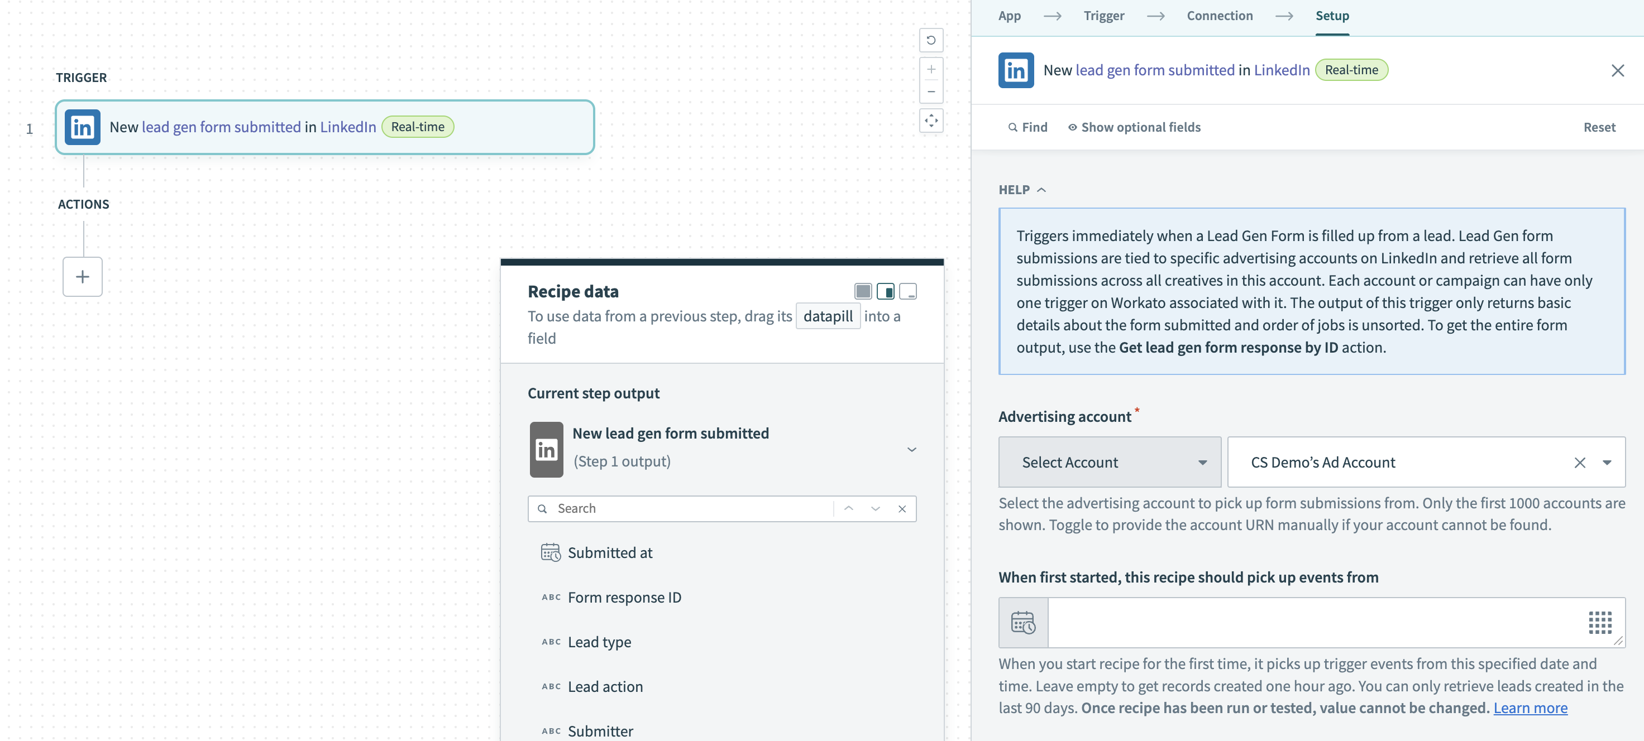This screenshot has width=1644, height=741.
Task: Click the fit-to-screen canvas icon
Action: tap(930, 121)
